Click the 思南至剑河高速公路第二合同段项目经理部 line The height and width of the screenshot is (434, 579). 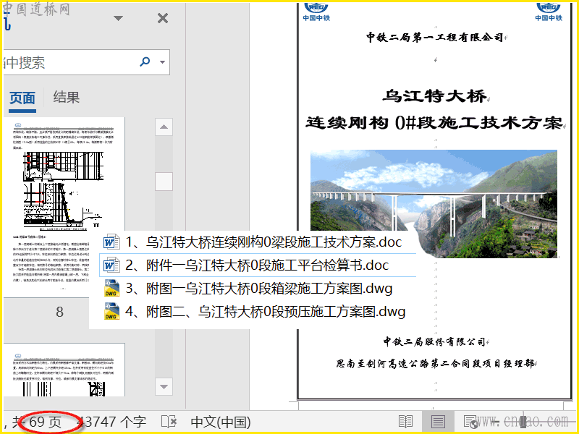435,364
